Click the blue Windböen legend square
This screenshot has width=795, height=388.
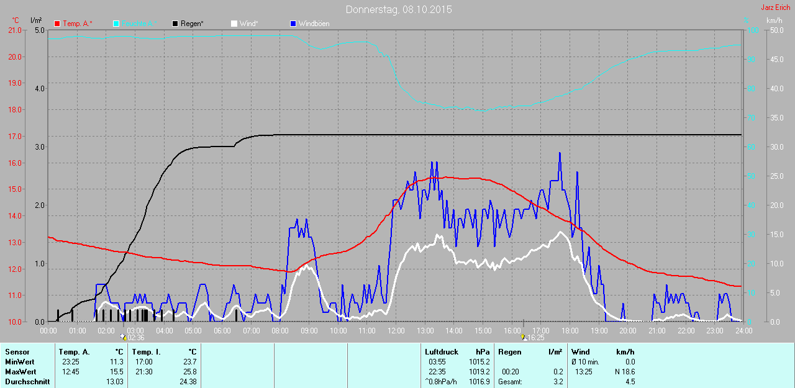tap(293, 24)
